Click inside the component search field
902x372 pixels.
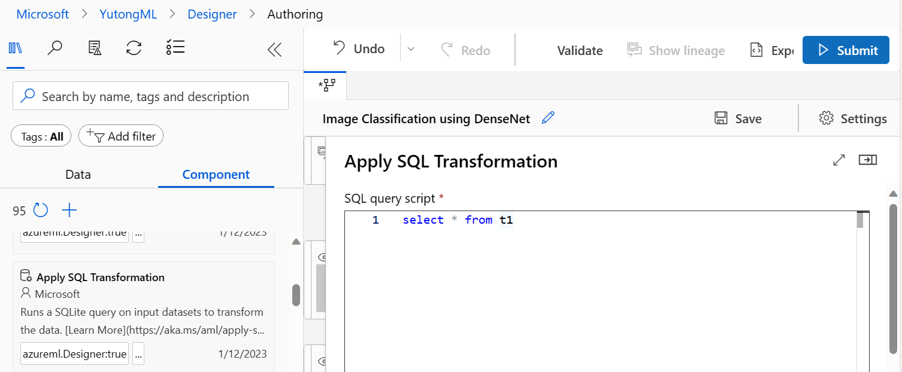[x=150, y=96]
